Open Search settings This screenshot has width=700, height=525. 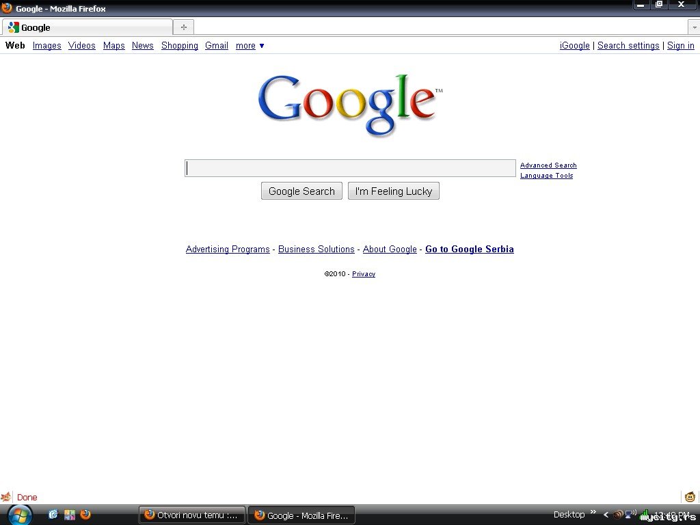pos(628,46)
